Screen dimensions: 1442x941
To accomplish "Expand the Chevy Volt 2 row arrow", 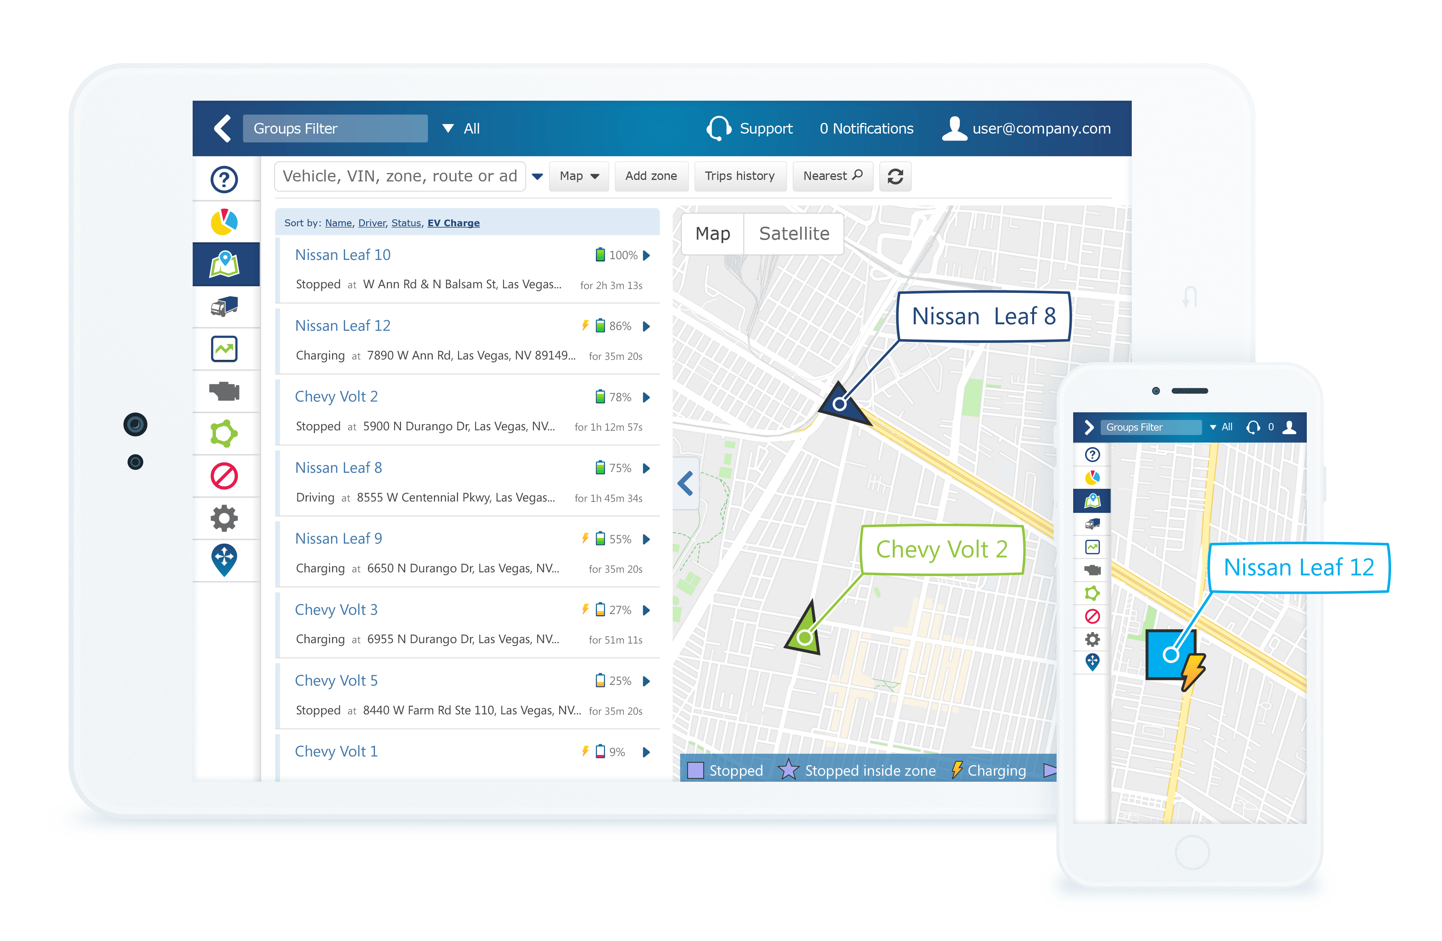I will point(647,397).
